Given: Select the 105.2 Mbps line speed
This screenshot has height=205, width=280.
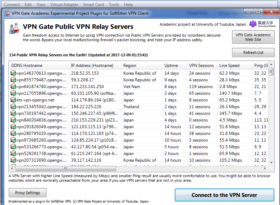Looking at the screenshot, I should pos(231,160).
